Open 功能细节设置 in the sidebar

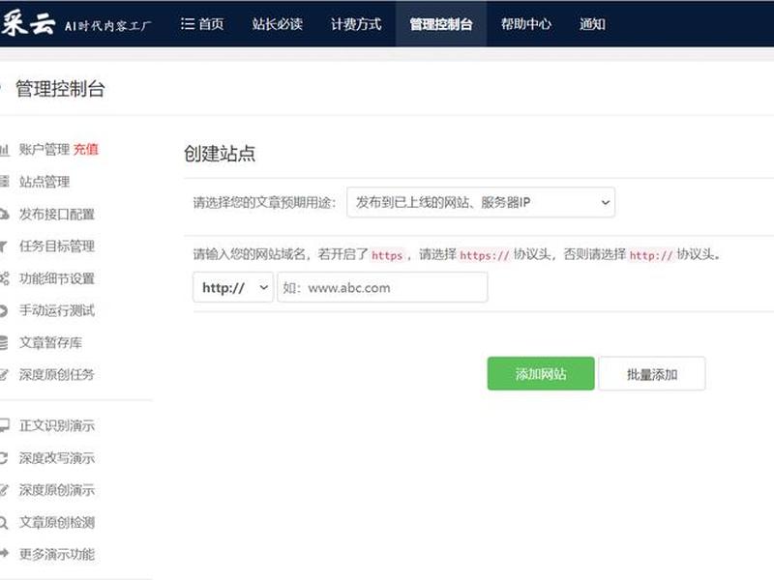click(x=57, y=278)
